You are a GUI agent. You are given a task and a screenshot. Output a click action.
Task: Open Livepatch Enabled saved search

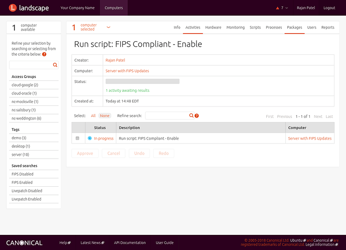click(27, 199)
